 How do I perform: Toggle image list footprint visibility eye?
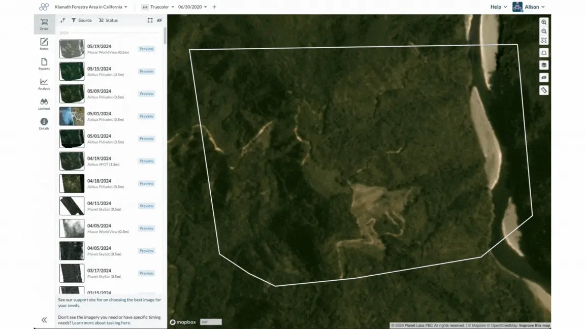click(159, 20)
